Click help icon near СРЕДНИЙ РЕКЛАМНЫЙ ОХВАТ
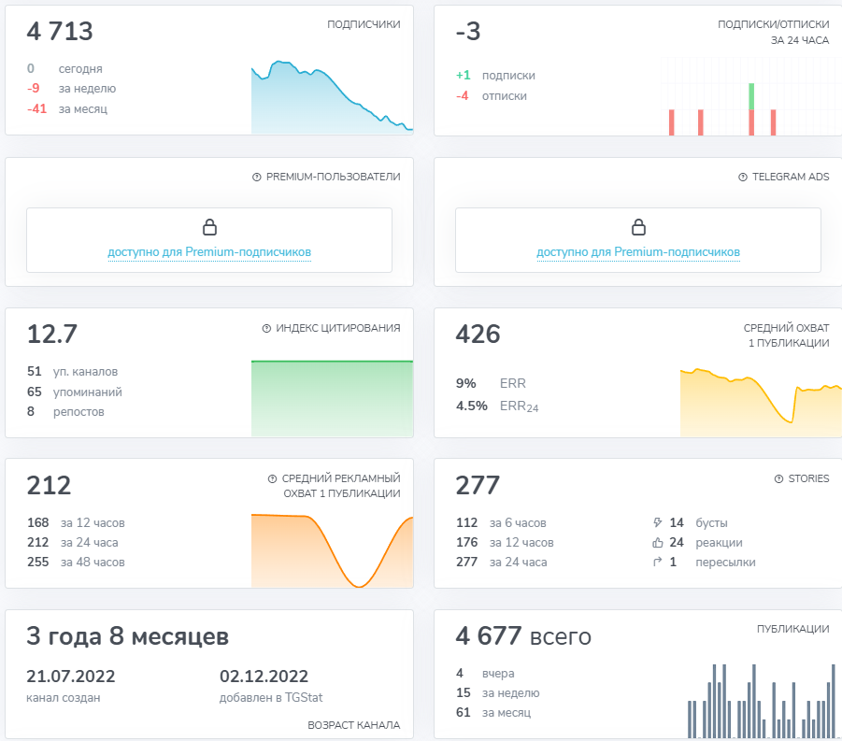This screenshot has width=842, height=741. (272, 478)
